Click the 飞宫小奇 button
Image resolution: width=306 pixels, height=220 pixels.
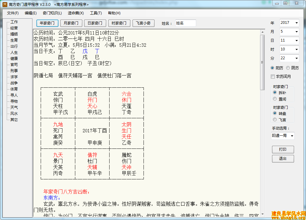pos(143,23)
